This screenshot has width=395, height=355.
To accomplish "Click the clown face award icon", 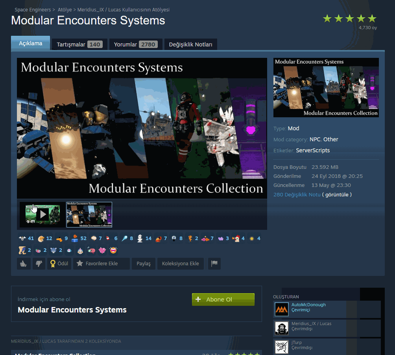I will (x=80, y=250).
